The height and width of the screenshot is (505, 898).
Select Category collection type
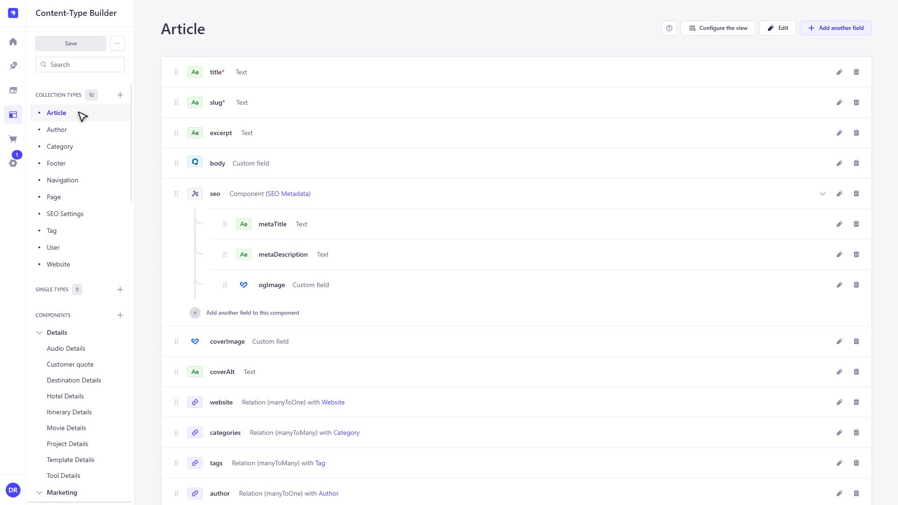60,146
